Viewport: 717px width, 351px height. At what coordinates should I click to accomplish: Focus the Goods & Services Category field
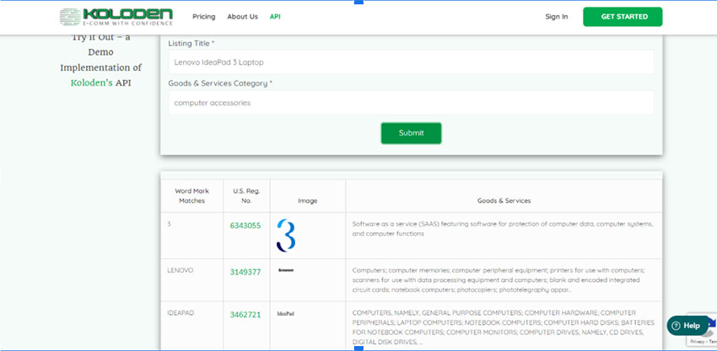411,103
